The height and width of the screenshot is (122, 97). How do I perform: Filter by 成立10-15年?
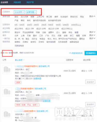coord(54,29)
